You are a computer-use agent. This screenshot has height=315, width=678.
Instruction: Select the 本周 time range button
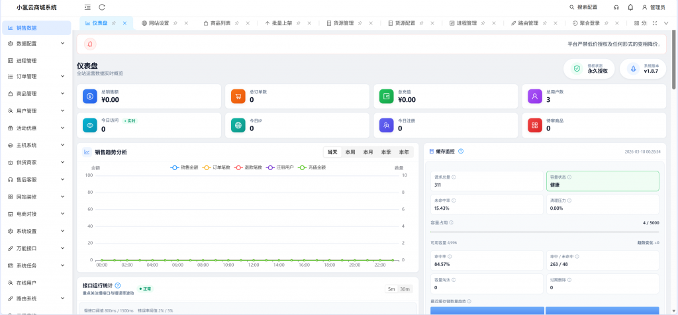click(x=350, y=152)
